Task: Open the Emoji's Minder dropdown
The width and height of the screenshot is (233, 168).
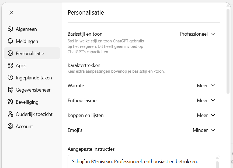Action: pos(204,130)
